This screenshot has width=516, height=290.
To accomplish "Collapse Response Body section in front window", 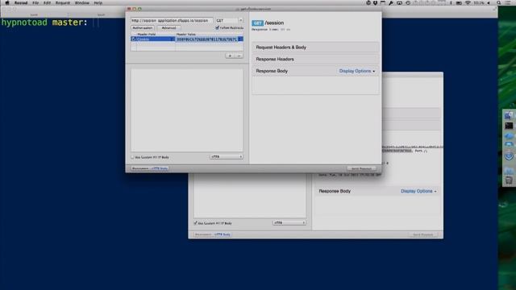I will tap(272, 71).
